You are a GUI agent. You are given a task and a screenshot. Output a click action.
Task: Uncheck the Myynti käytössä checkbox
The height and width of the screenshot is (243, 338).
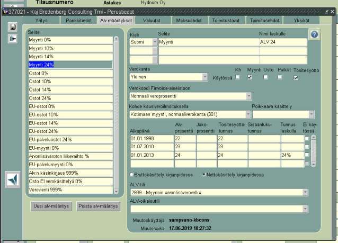[x=250, y=77]
